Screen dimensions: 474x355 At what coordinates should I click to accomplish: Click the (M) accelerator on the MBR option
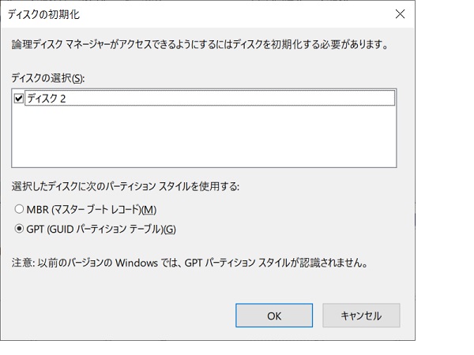pos(149,210)
